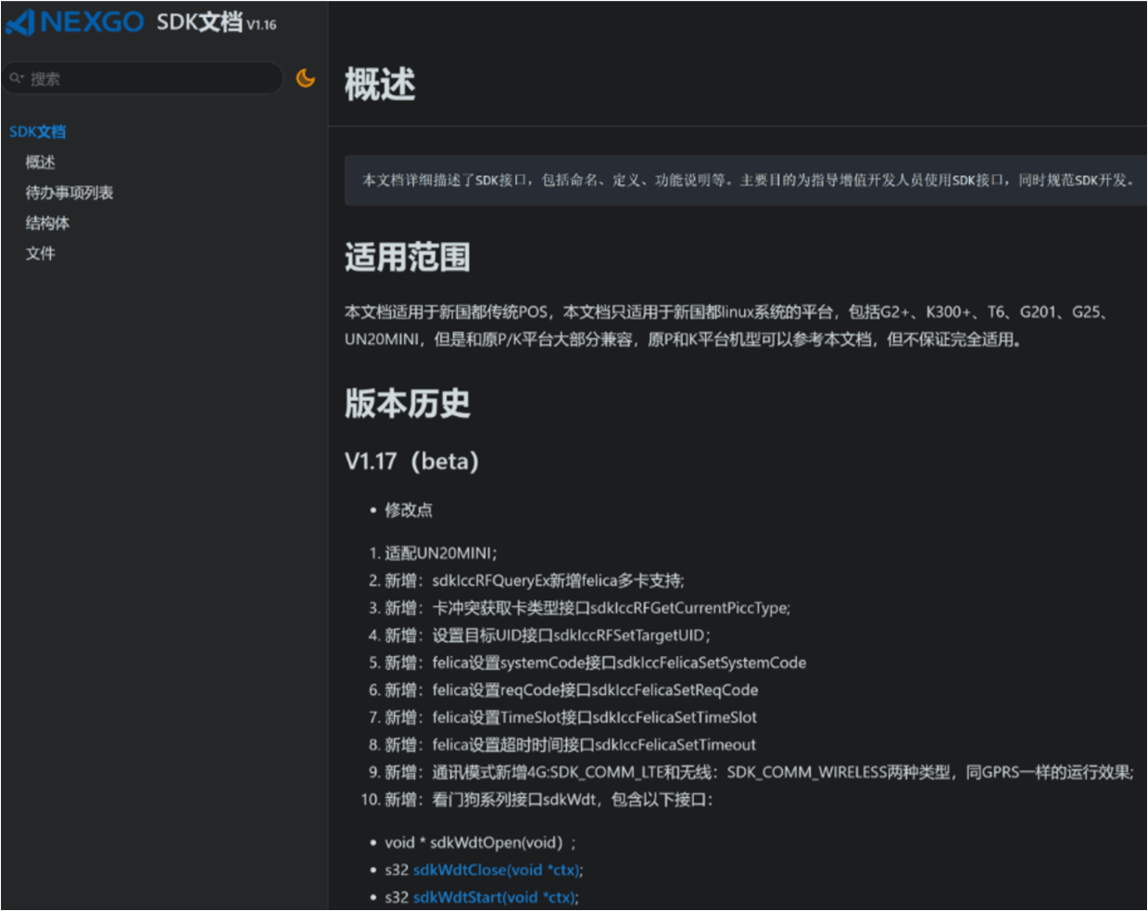Click the 修改点 bullet item

409,510
